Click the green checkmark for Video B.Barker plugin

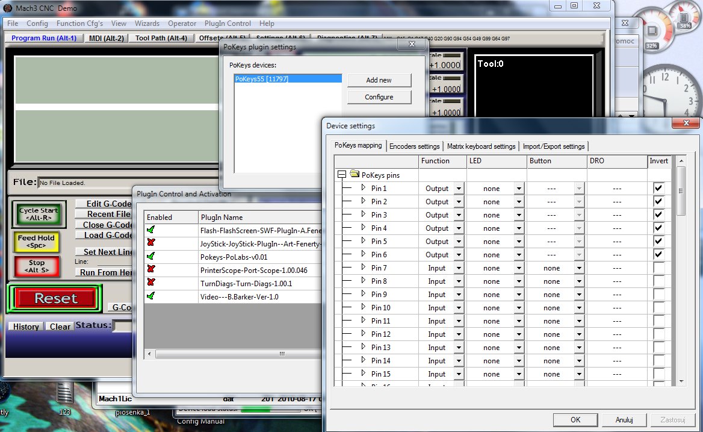point(150,296)
